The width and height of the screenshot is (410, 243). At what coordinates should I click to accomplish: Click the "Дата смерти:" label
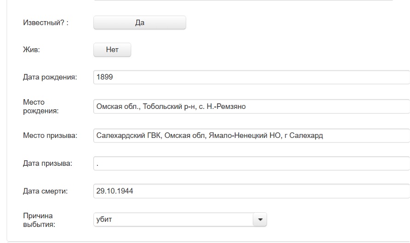[46, 191]
